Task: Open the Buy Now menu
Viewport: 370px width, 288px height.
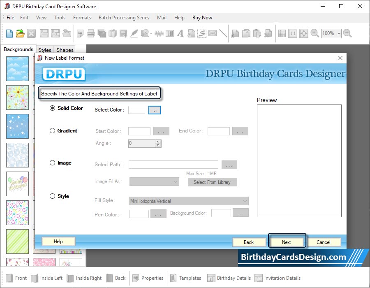Action: coord(202,18)
